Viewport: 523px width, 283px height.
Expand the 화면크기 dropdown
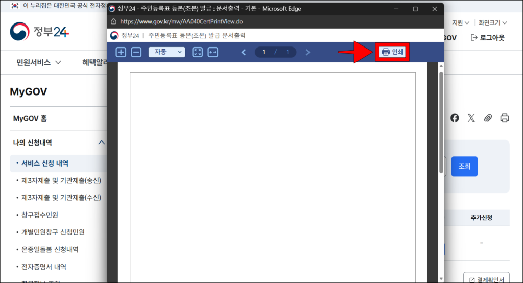492,22
